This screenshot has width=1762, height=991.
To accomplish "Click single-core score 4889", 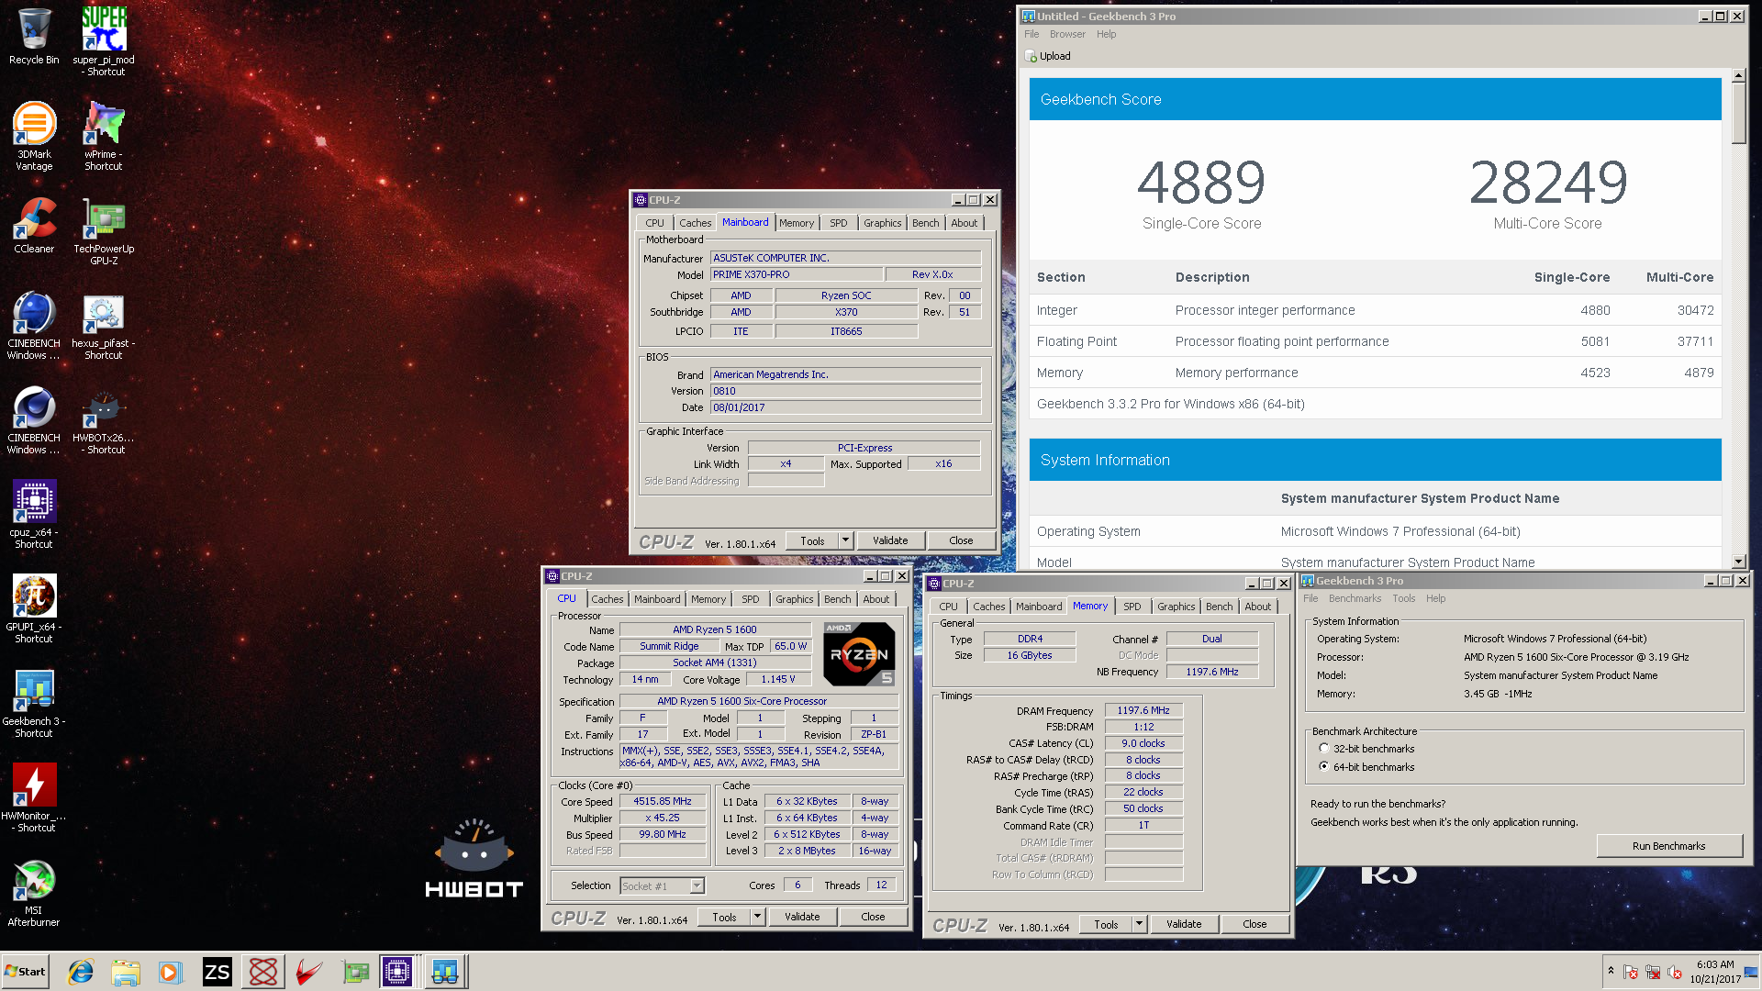I will [1201, 183].
